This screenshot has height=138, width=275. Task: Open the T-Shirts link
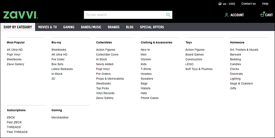pos(146,69)
